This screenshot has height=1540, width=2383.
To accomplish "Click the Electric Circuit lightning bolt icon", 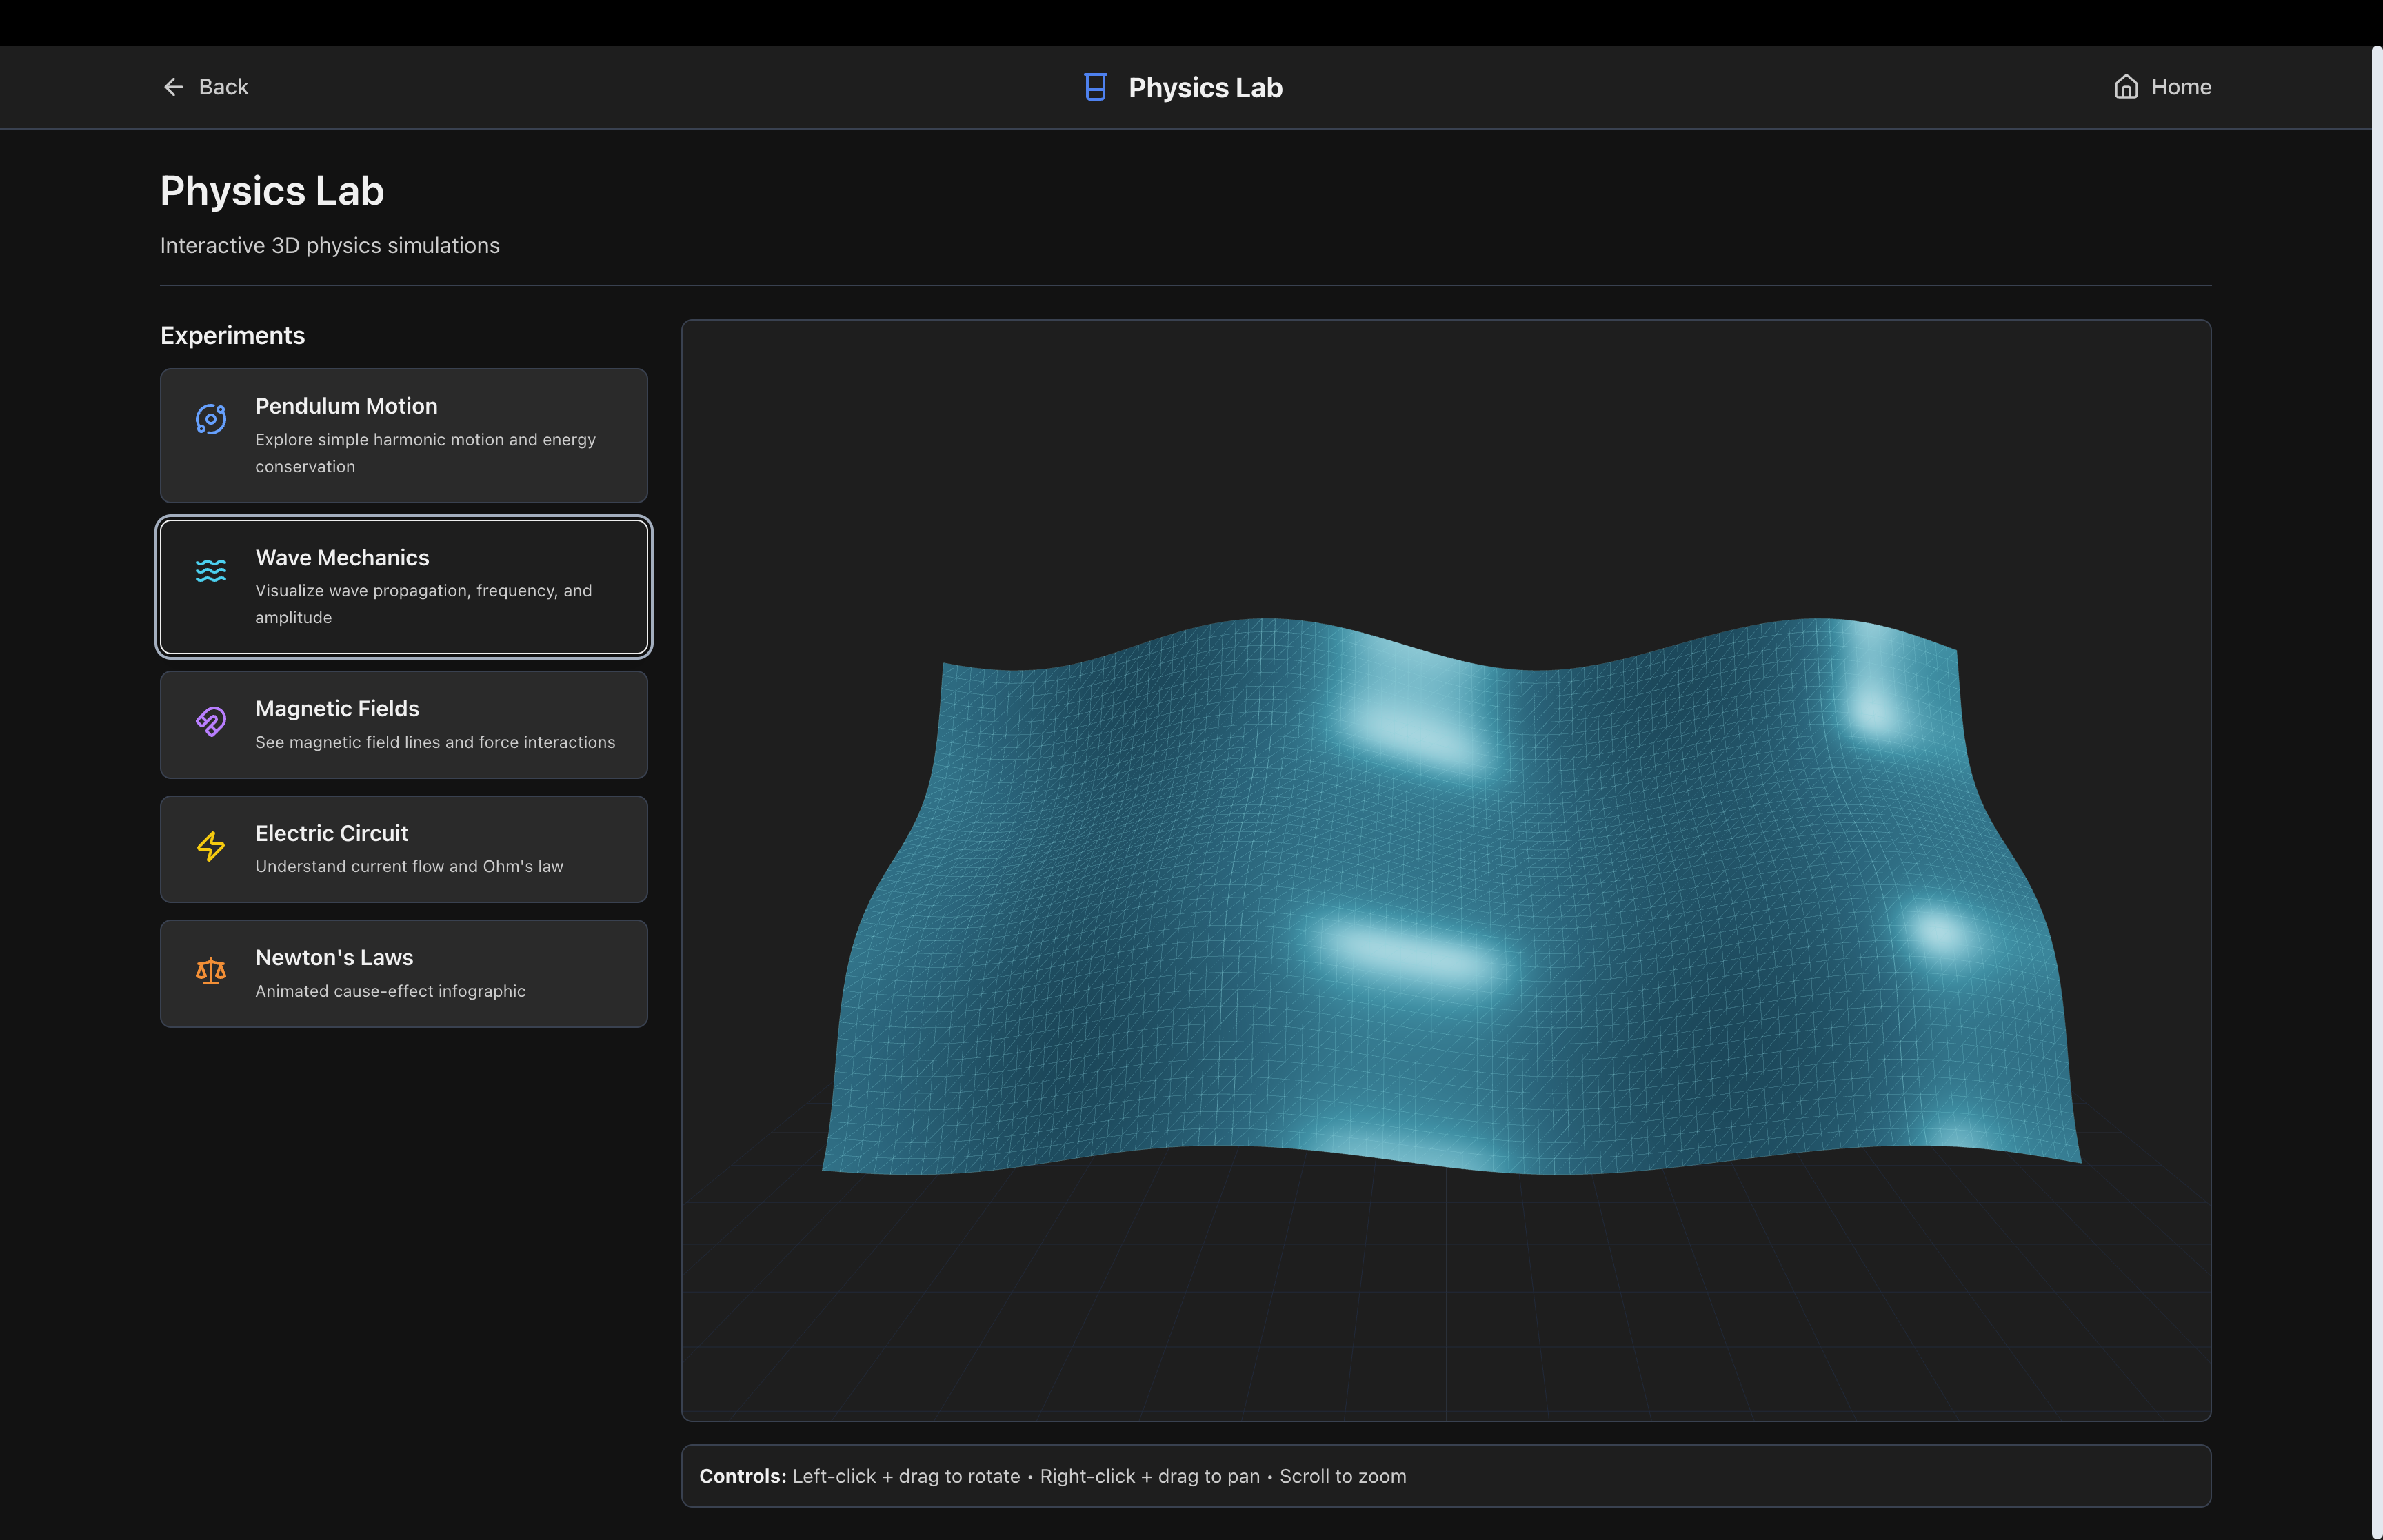I will click(211, 847).
